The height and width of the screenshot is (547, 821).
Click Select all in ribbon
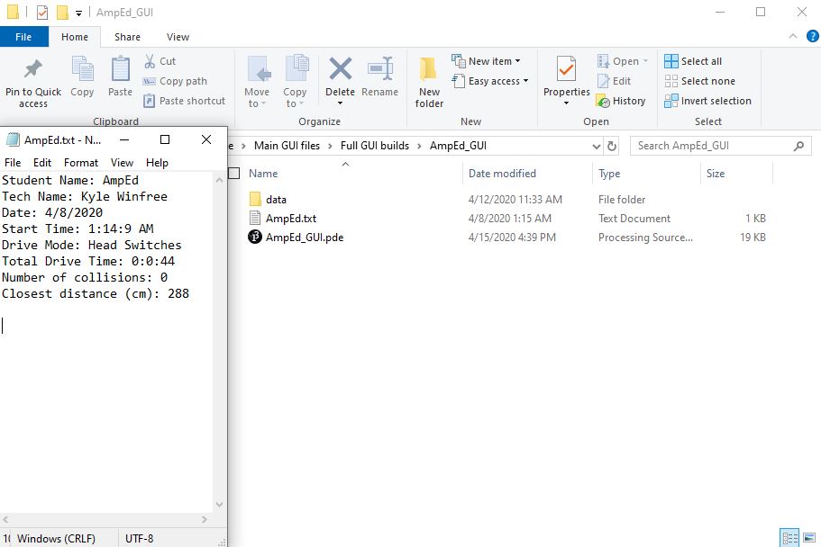click(x=693, y=61)
